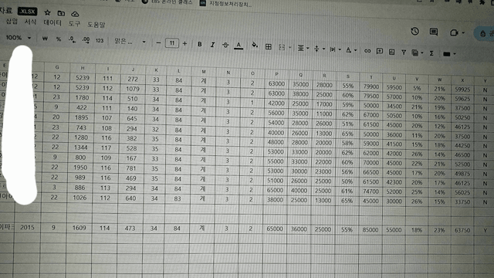Image resolution: width=494 pixels, height=278 pixels.
Task: Toggle italic formatting
Action: coord(213,45)
